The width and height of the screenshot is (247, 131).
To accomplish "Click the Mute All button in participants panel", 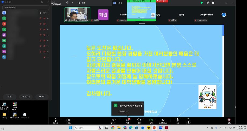I will click(x=26, y=97).
